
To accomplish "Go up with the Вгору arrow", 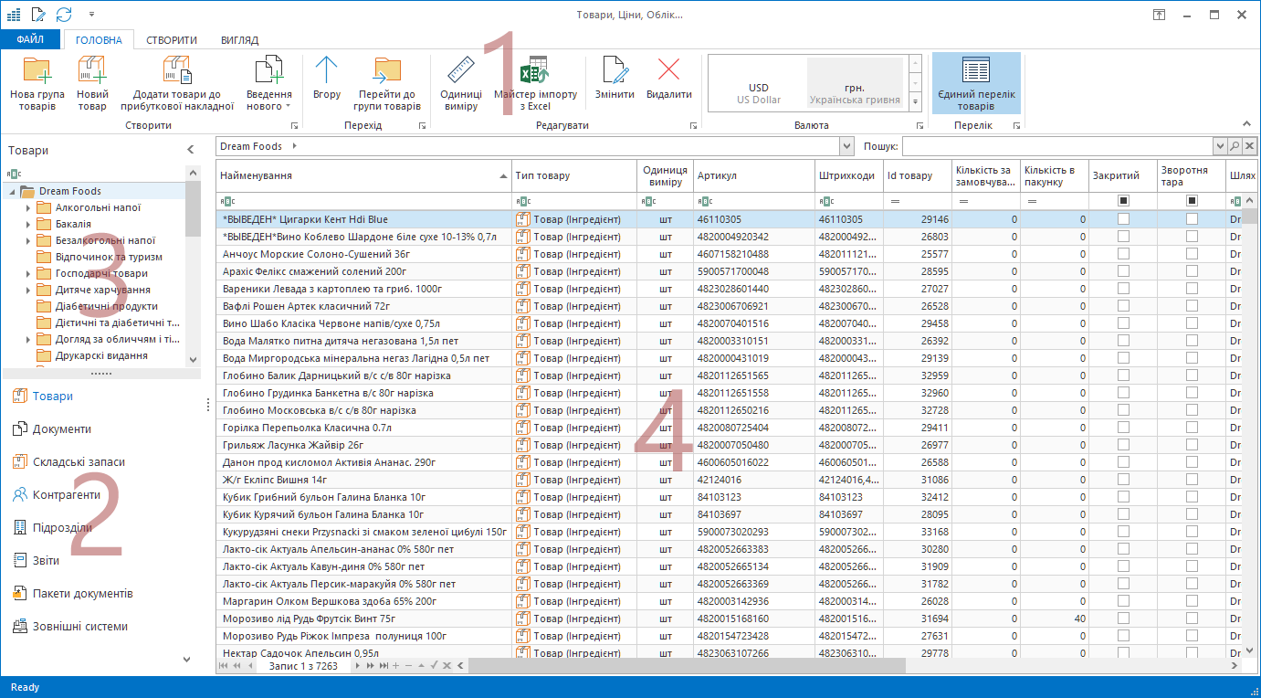I will click(326, 71).
